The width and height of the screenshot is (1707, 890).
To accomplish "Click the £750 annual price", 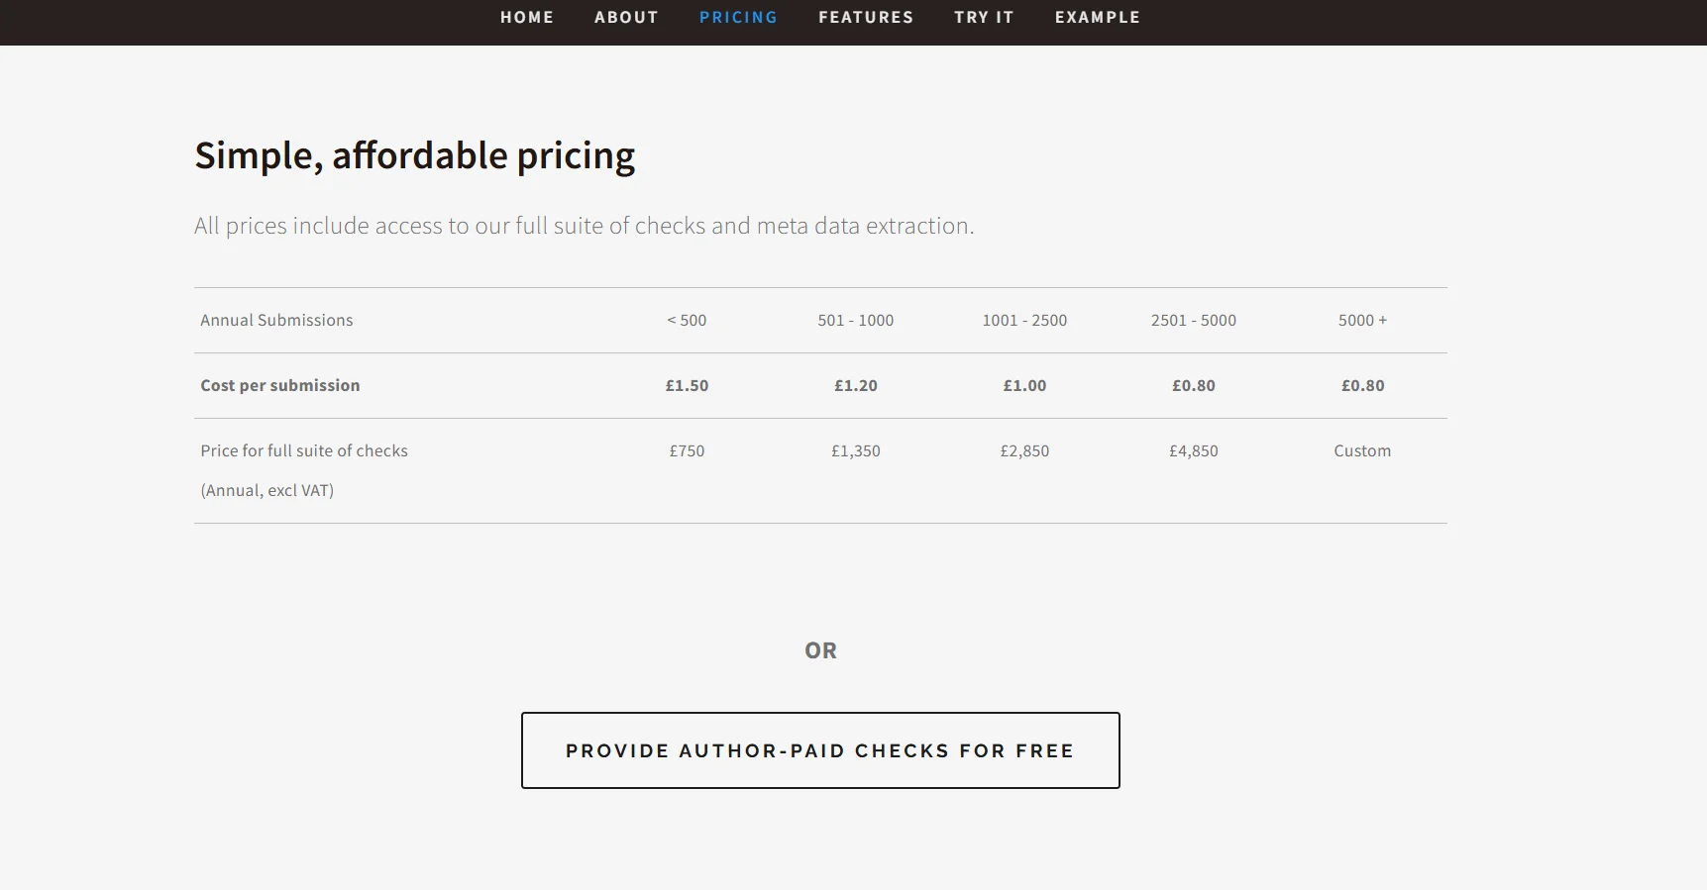I will click(x=687, y=450).
